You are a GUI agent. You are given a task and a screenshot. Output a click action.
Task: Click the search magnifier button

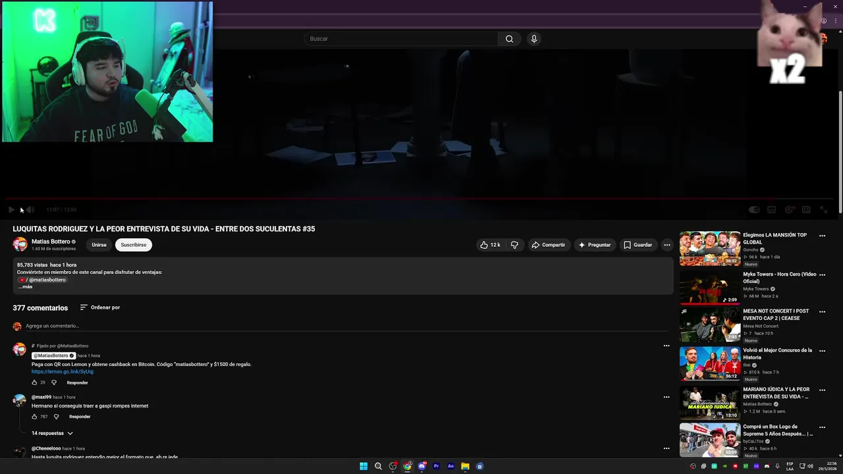pos(509,39)
